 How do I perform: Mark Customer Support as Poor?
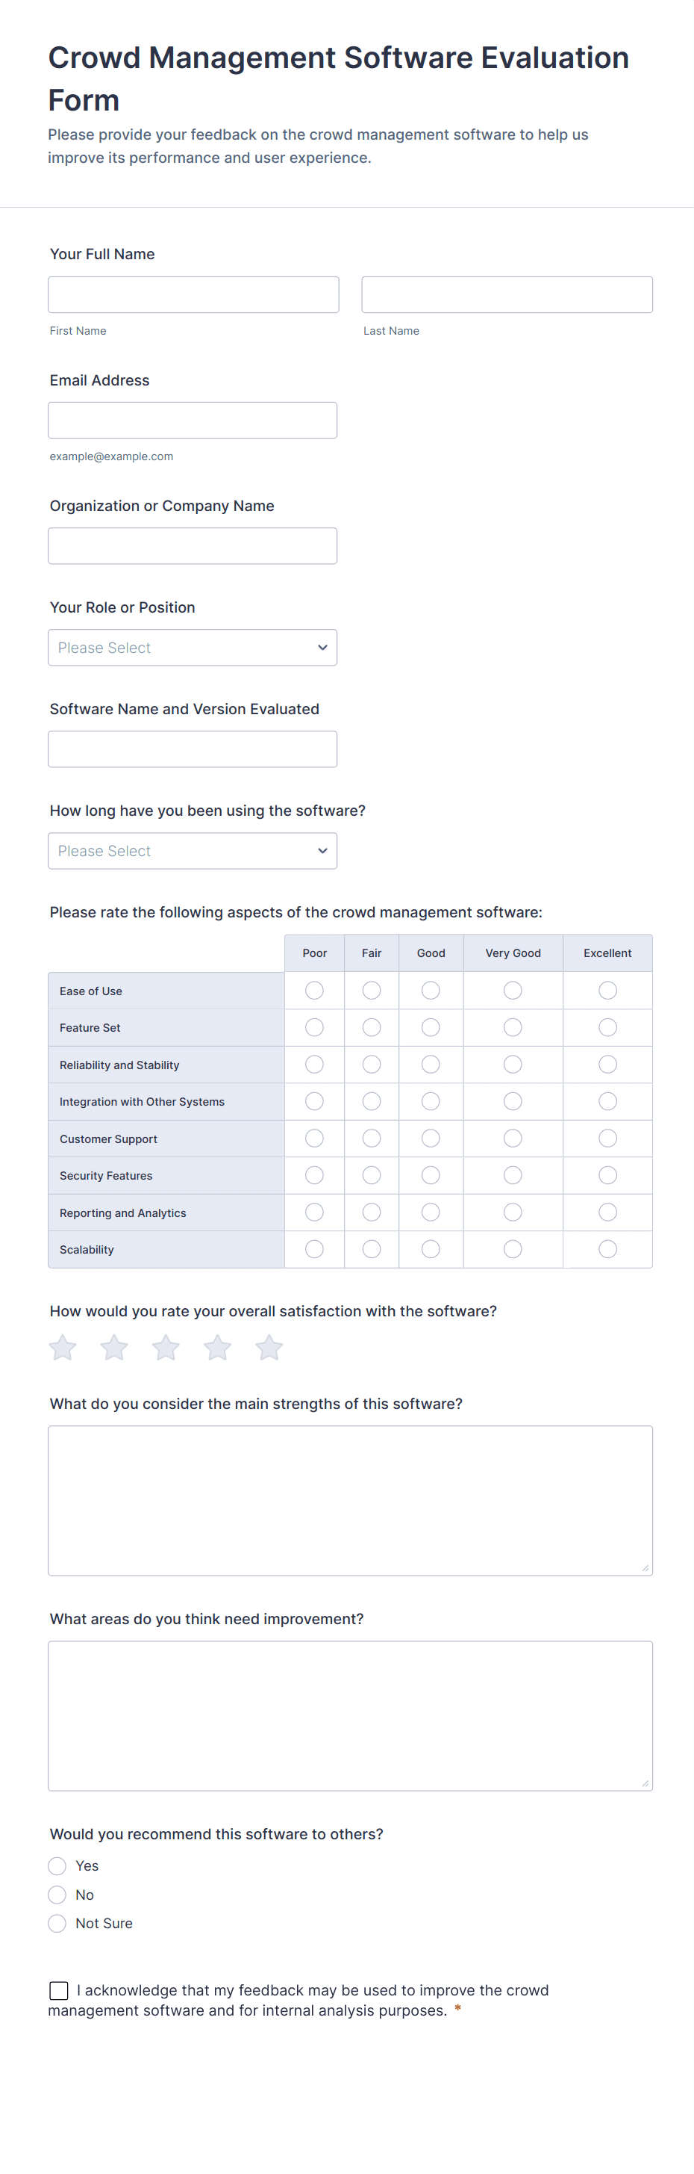314,1139
